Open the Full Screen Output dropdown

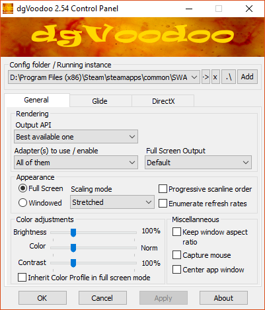pos(198,163)
